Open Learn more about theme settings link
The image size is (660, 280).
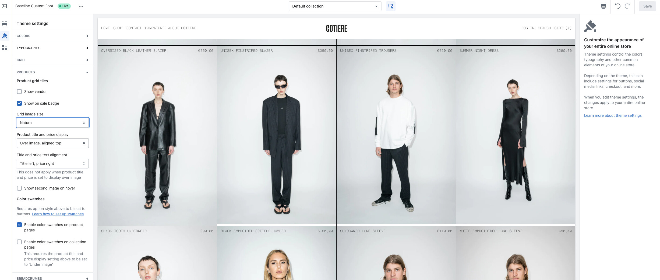(613, 115)
